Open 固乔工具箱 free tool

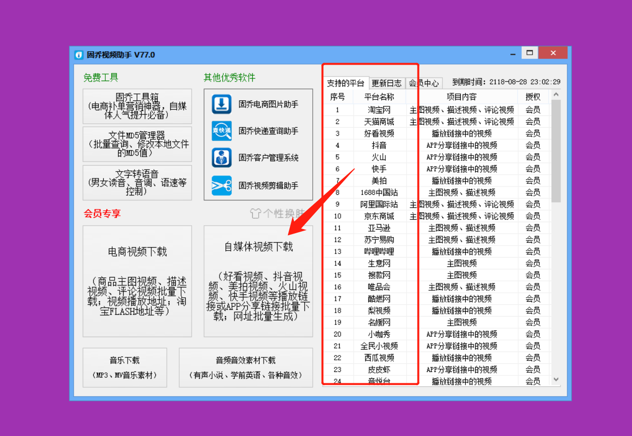(x=137, y=106)
